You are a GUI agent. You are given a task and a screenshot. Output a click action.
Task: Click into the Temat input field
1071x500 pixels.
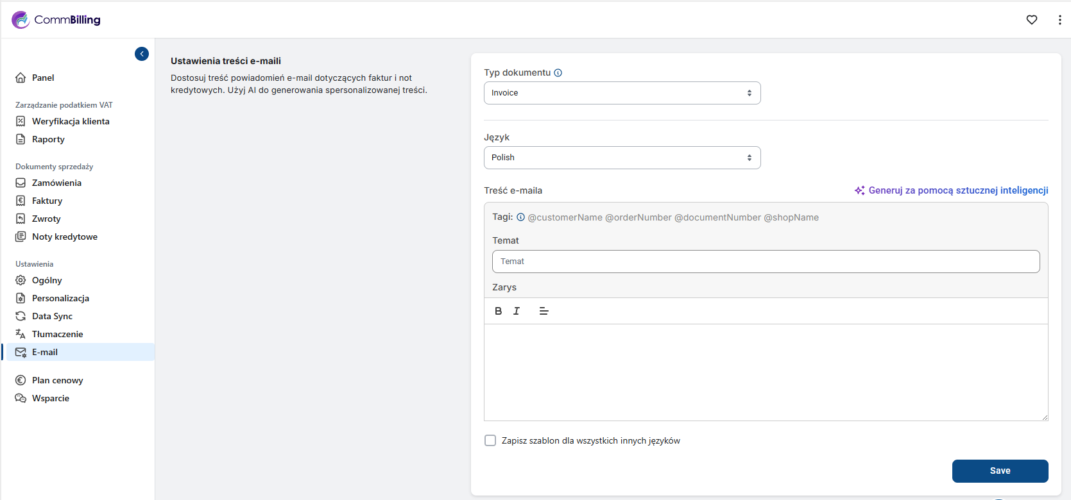coord(766,262)
